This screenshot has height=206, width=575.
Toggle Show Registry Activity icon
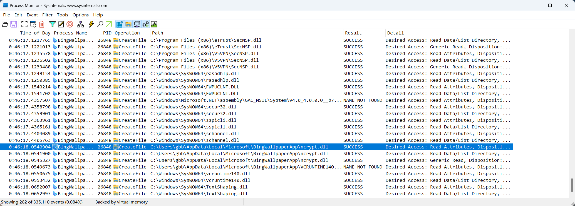(x=120, y=24)
